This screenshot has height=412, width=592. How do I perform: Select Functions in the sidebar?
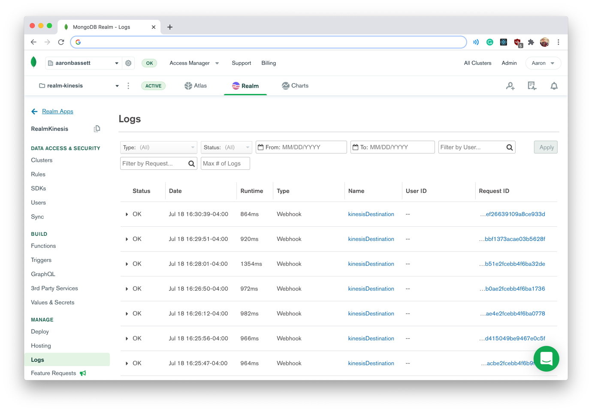click(x=43, y=246)
